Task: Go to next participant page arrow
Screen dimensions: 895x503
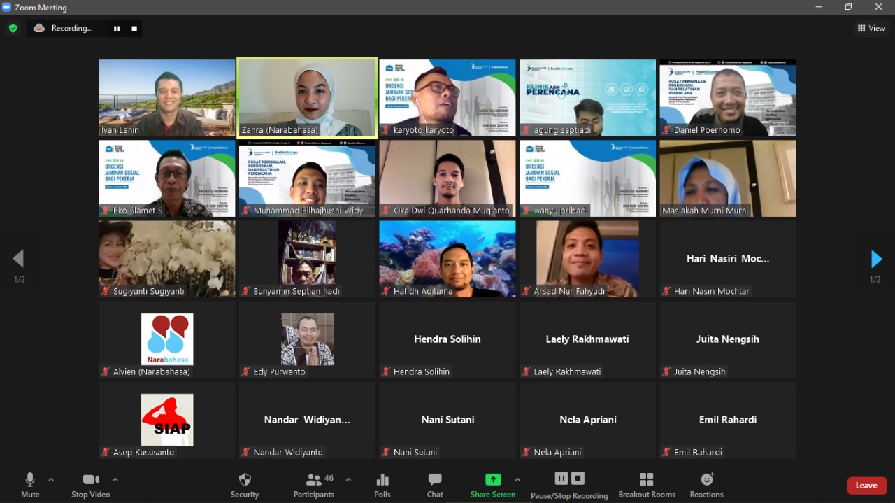Action: (876, 259)
